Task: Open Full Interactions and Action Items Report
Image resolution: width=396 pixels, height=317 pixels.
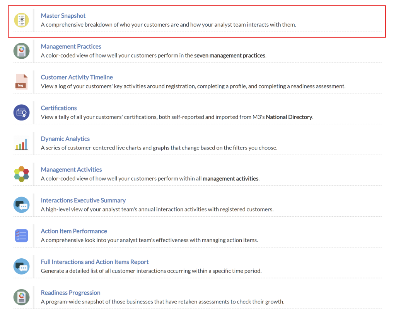Action: click(x=95, y=262)
